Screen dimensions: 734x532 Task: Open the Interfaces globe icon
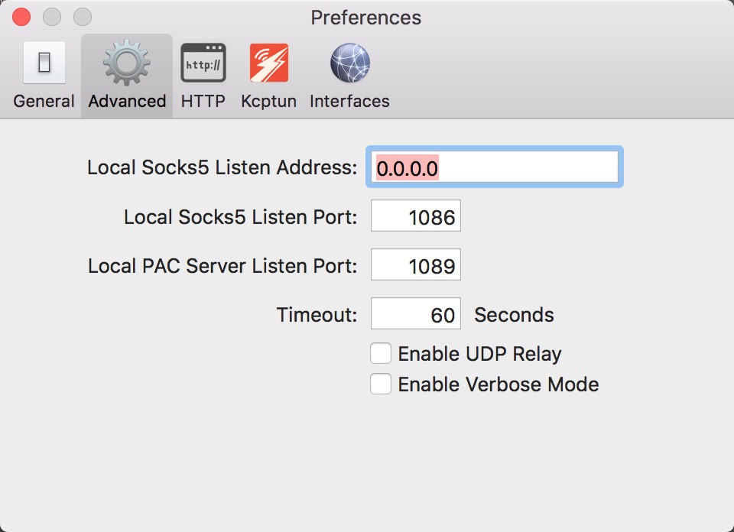click(x=350, y=63)
